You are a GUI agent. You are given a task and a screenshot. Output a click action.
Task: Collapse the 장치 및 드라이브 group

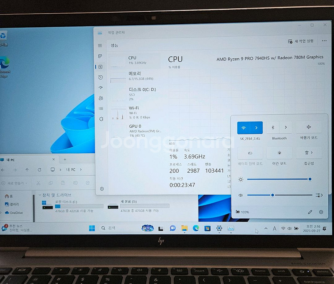(x=40, y=195)
